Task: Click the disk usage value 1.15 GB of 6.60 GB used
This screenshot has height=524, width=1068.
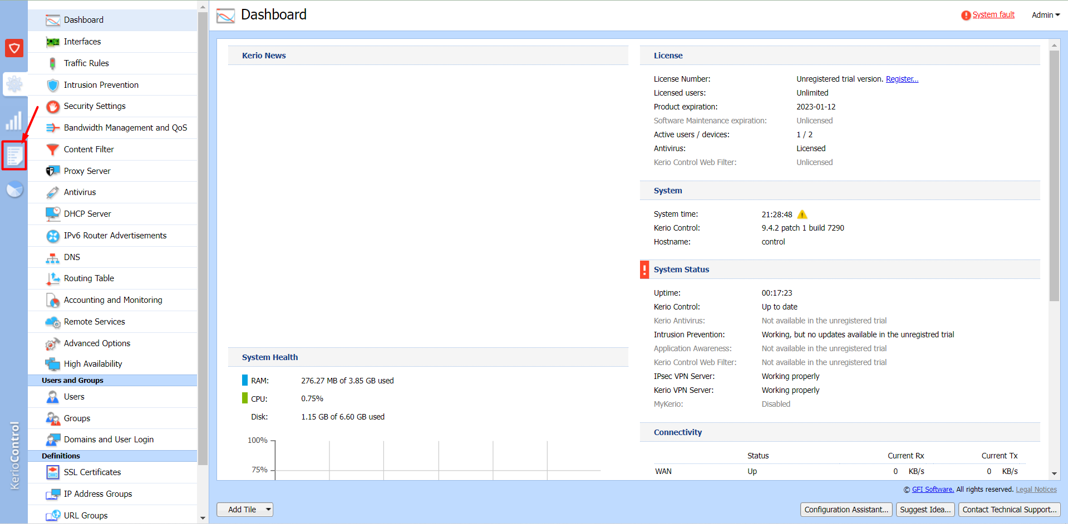Action: point(343,417)
